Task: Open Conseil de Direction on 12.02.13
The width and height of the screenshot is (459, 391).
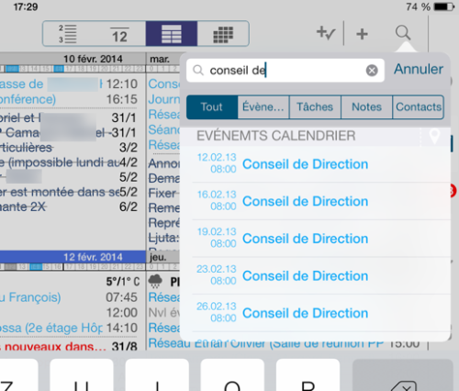Action: point(315,164)
